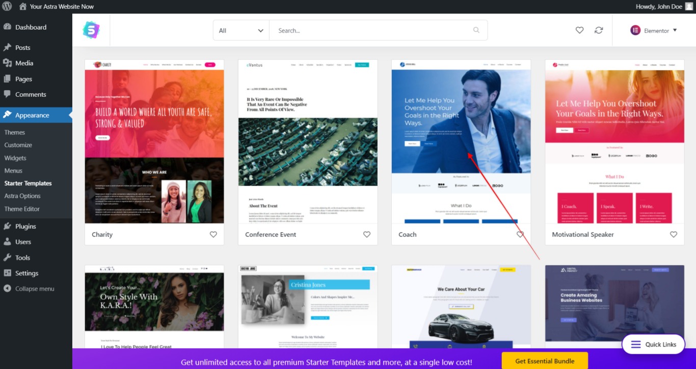
Task: Click the Comments bubble icon
Action: [7, 94]
